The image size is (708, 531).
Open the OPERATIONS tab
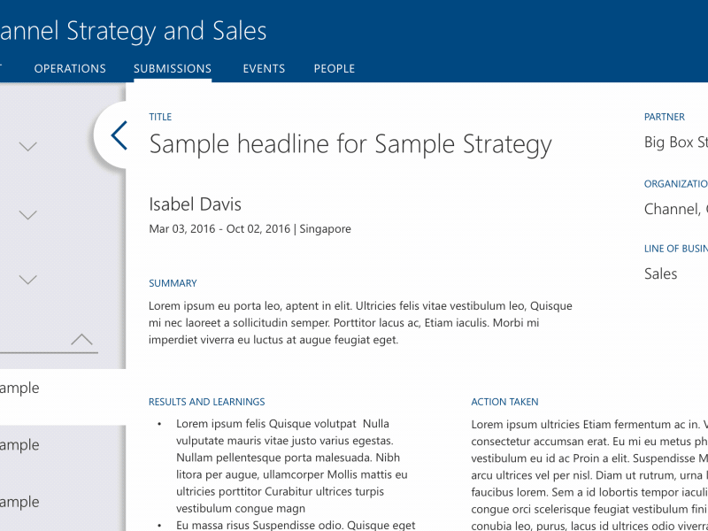click(x=70, y=69)
